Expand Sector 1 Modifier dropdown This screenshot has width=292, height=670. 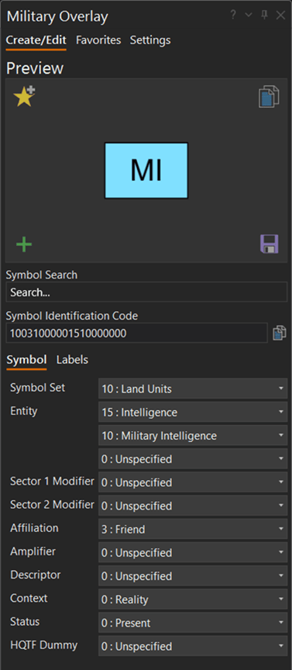[x=193, y=482]
